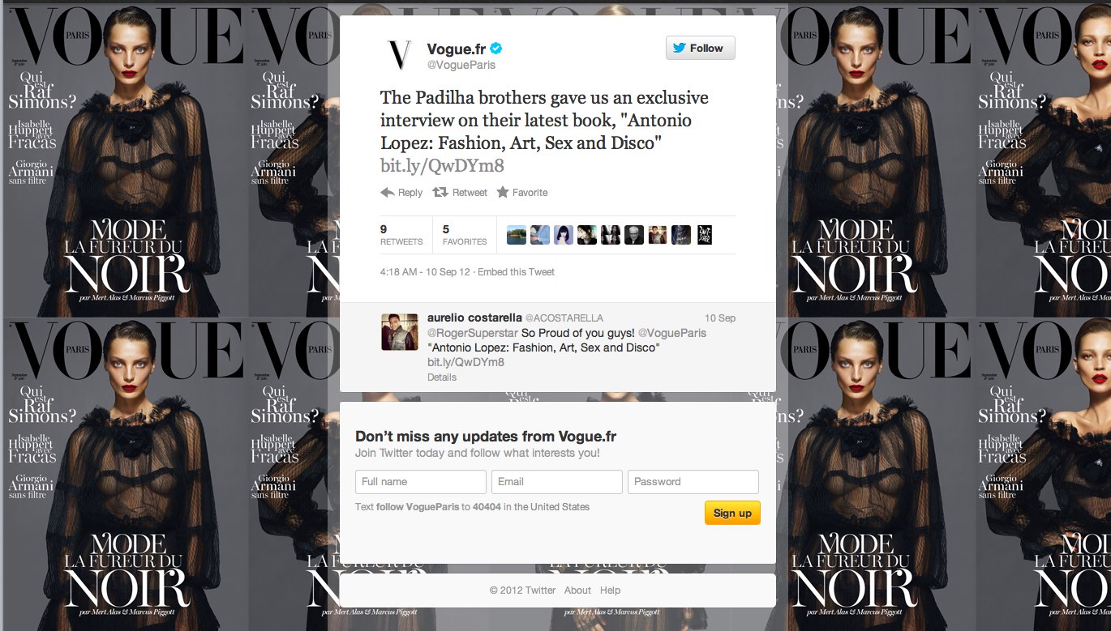The width and height of the screenshot is (1111, 631).
Task: Open the About link in the footer
Action: coord(577,590)
